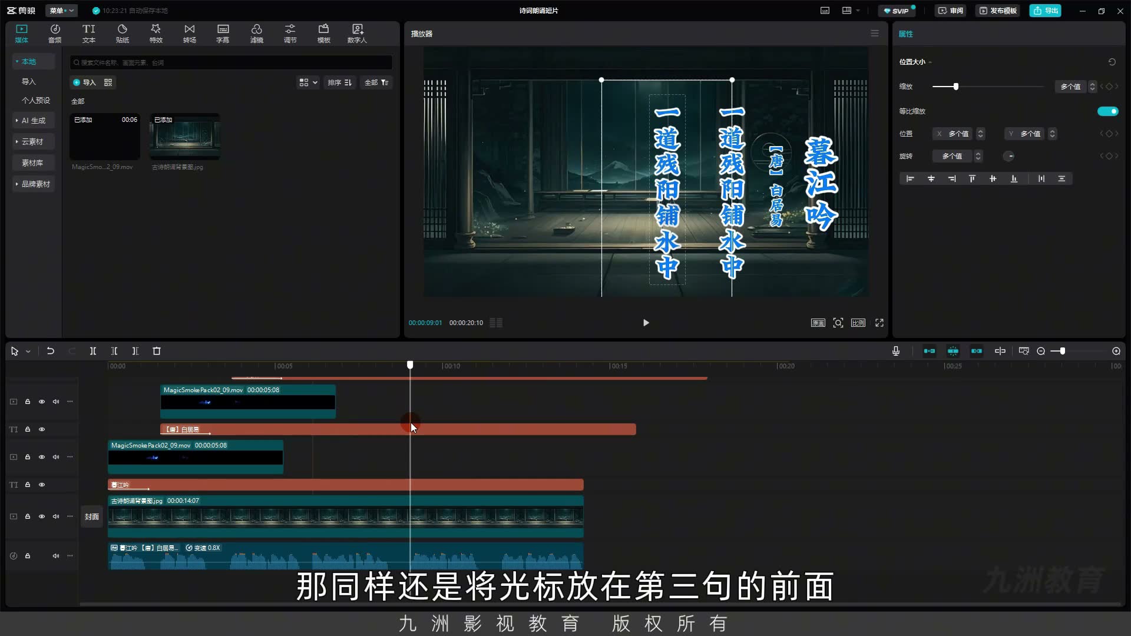Viewport: 1131px width, 636px height.
Task: Mute the top MagicSmoke video track
Action: point(56,402)
